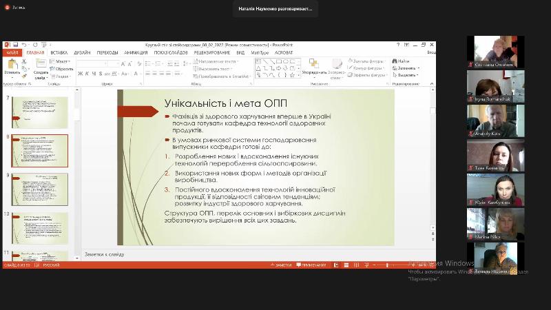
Task: Click the Reset (Сбросить) slide icon
Action: coord(62,69)
